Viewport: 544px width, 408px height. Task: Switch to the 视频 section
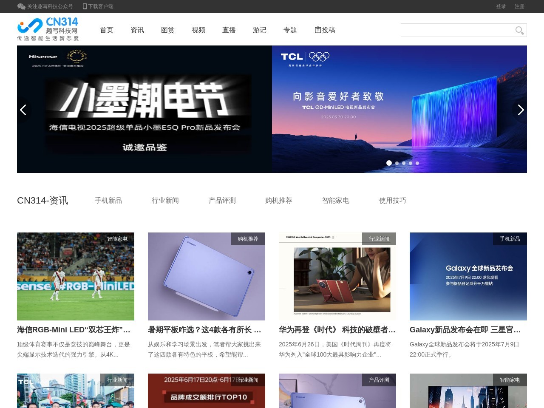click(x=198, y=30)
